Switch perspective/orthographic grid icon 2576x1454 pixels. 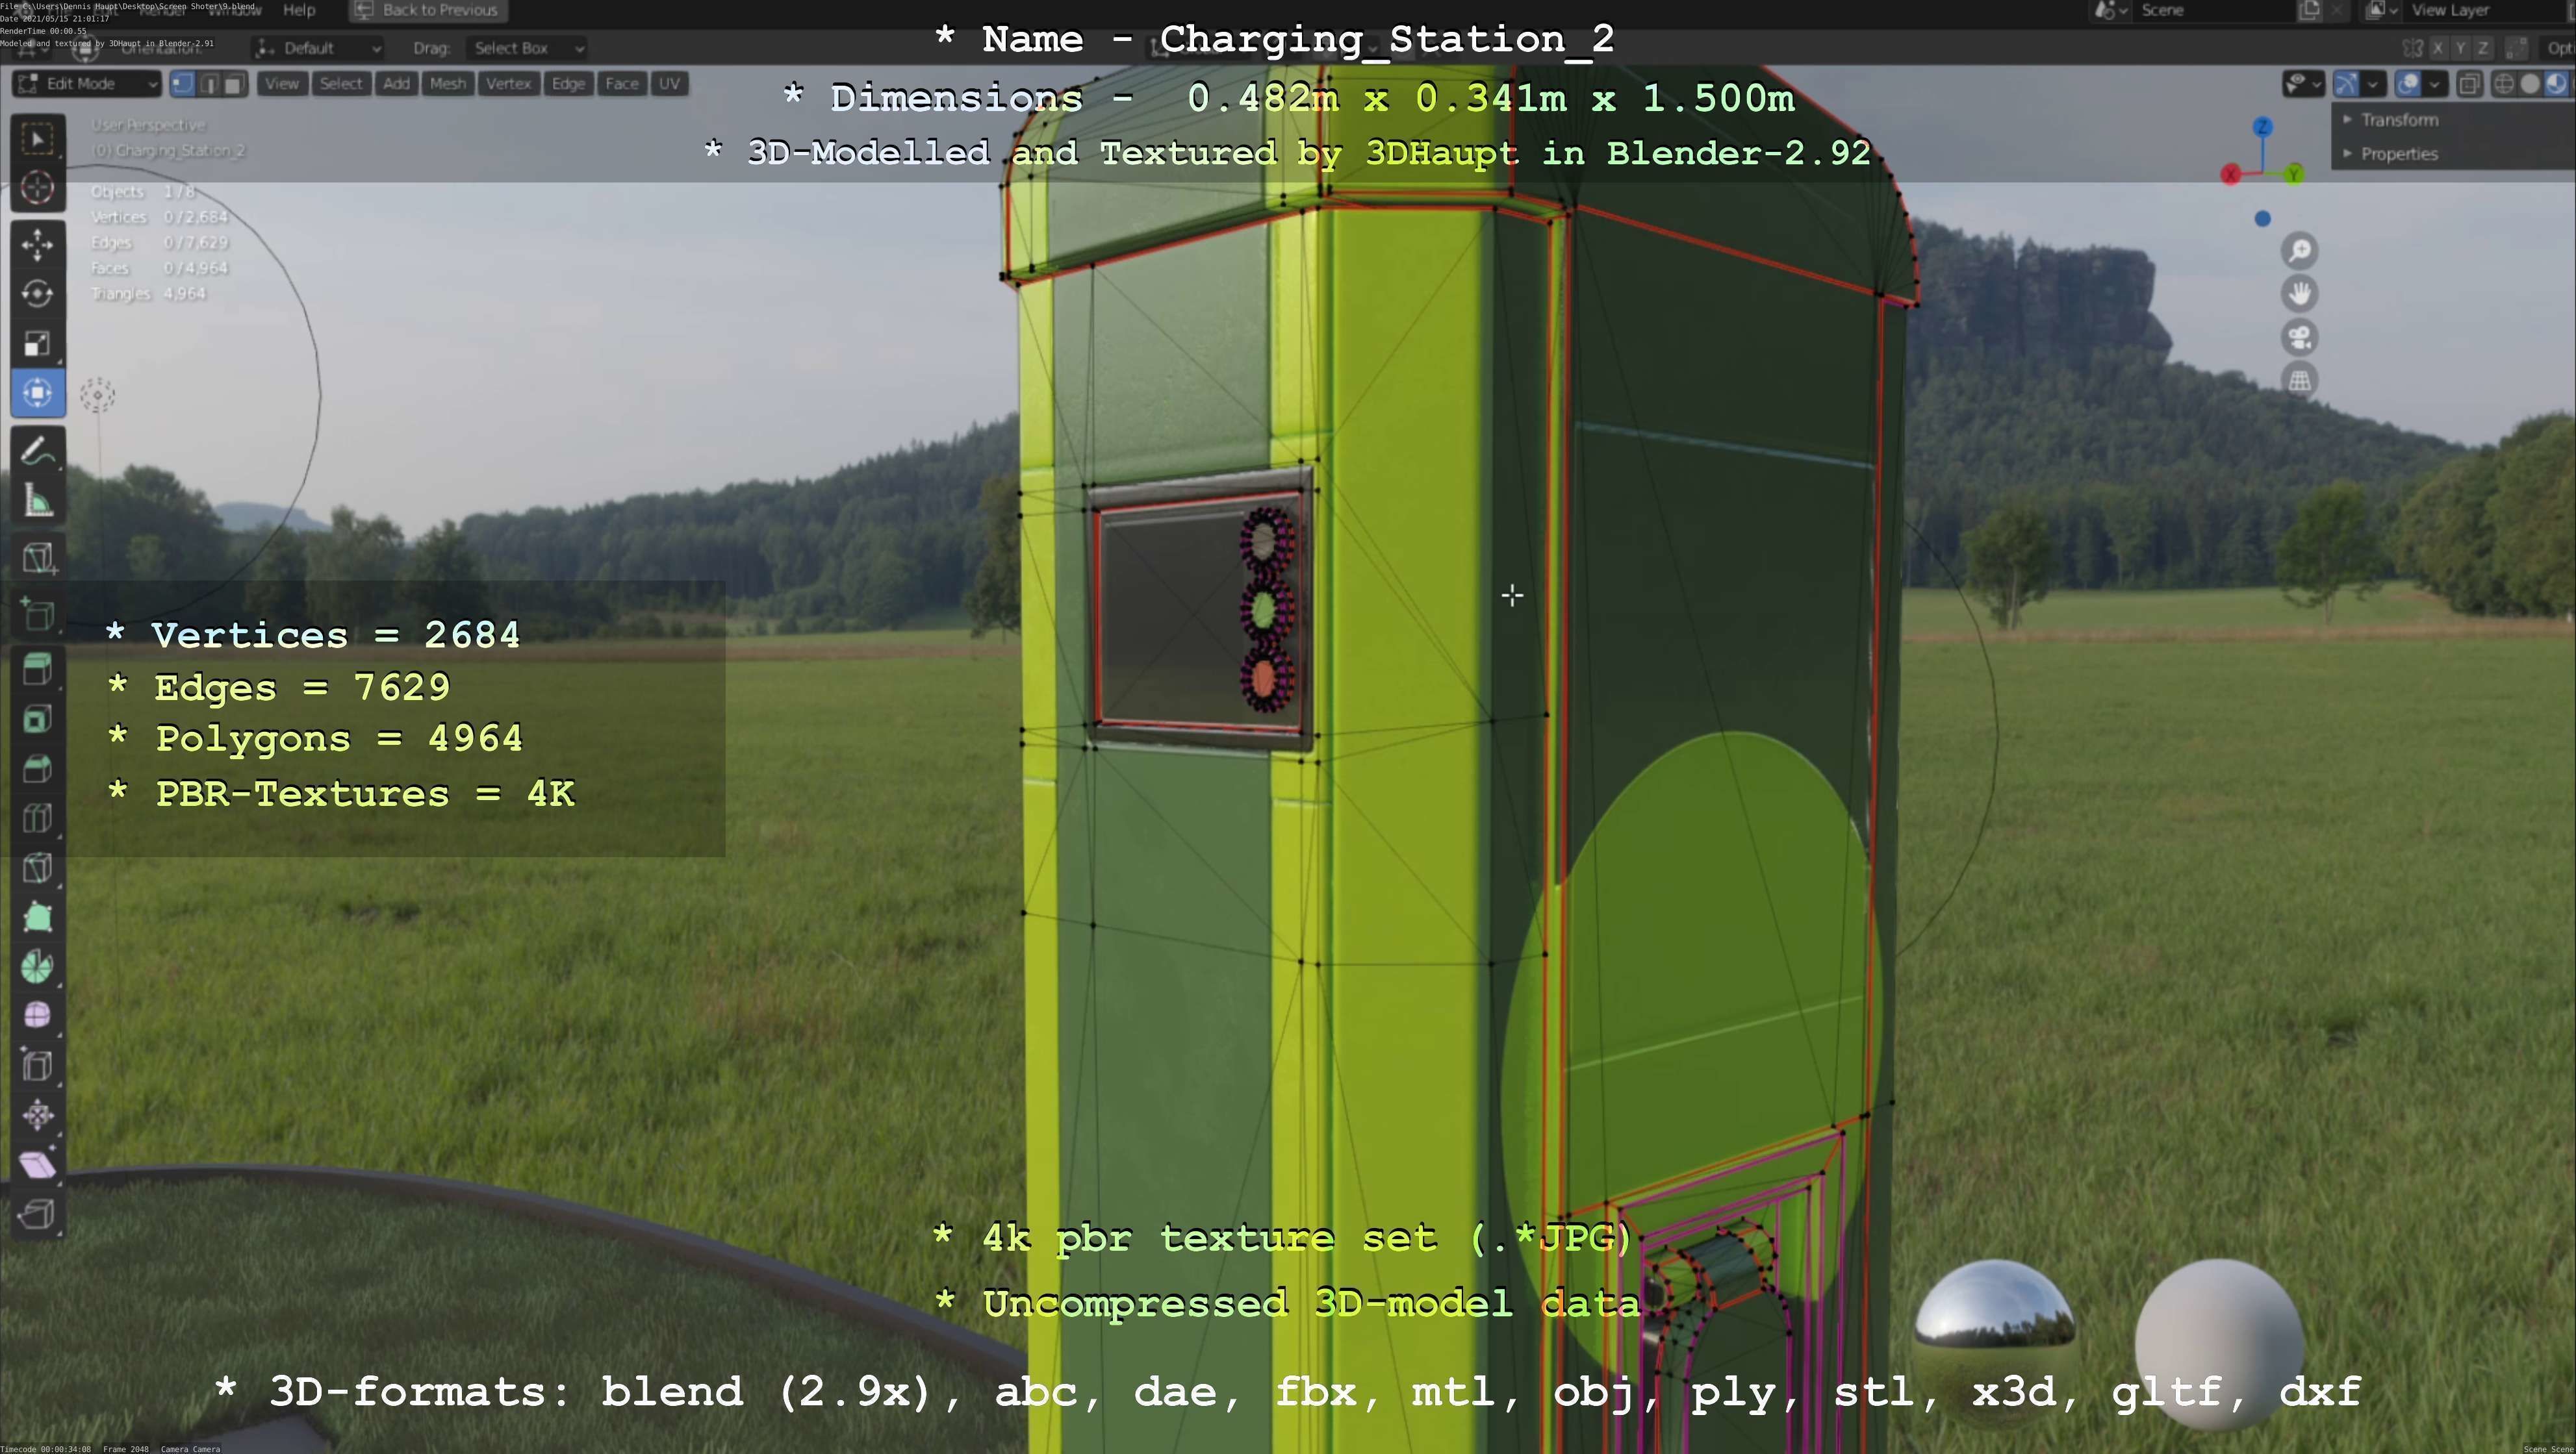[x=2300, y=381]
